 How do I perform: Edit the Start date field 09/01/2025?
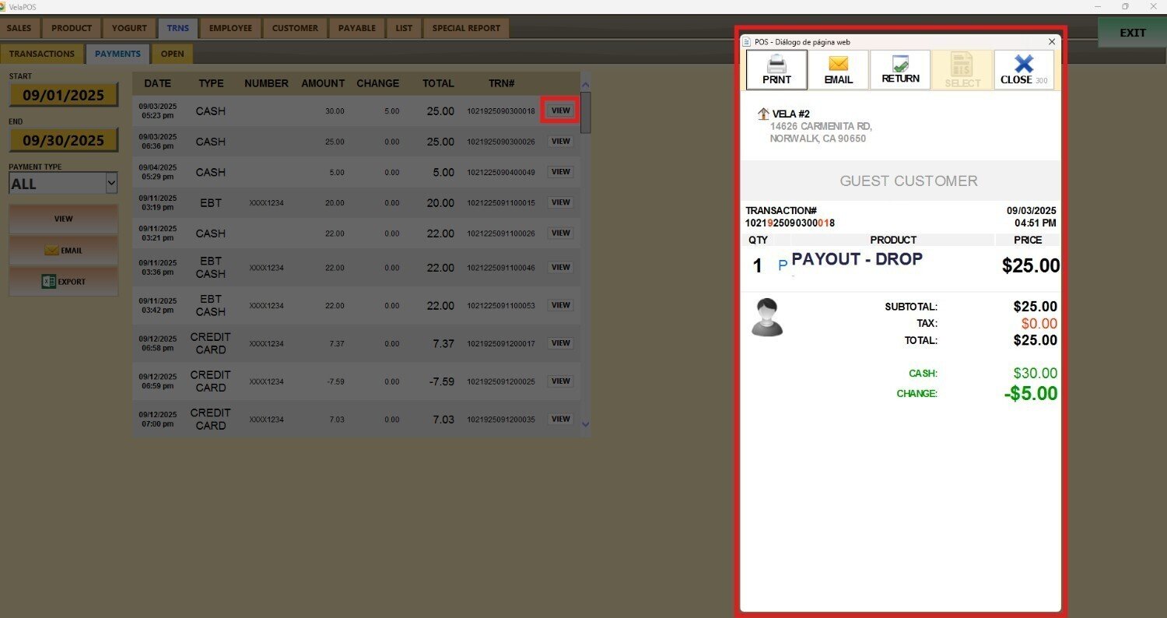coord(63,95)
